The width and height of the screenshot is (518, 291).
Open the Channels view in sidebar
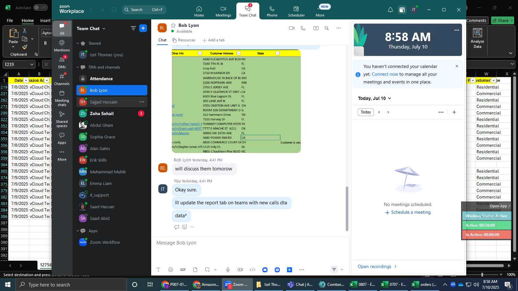tap(62, 79)
